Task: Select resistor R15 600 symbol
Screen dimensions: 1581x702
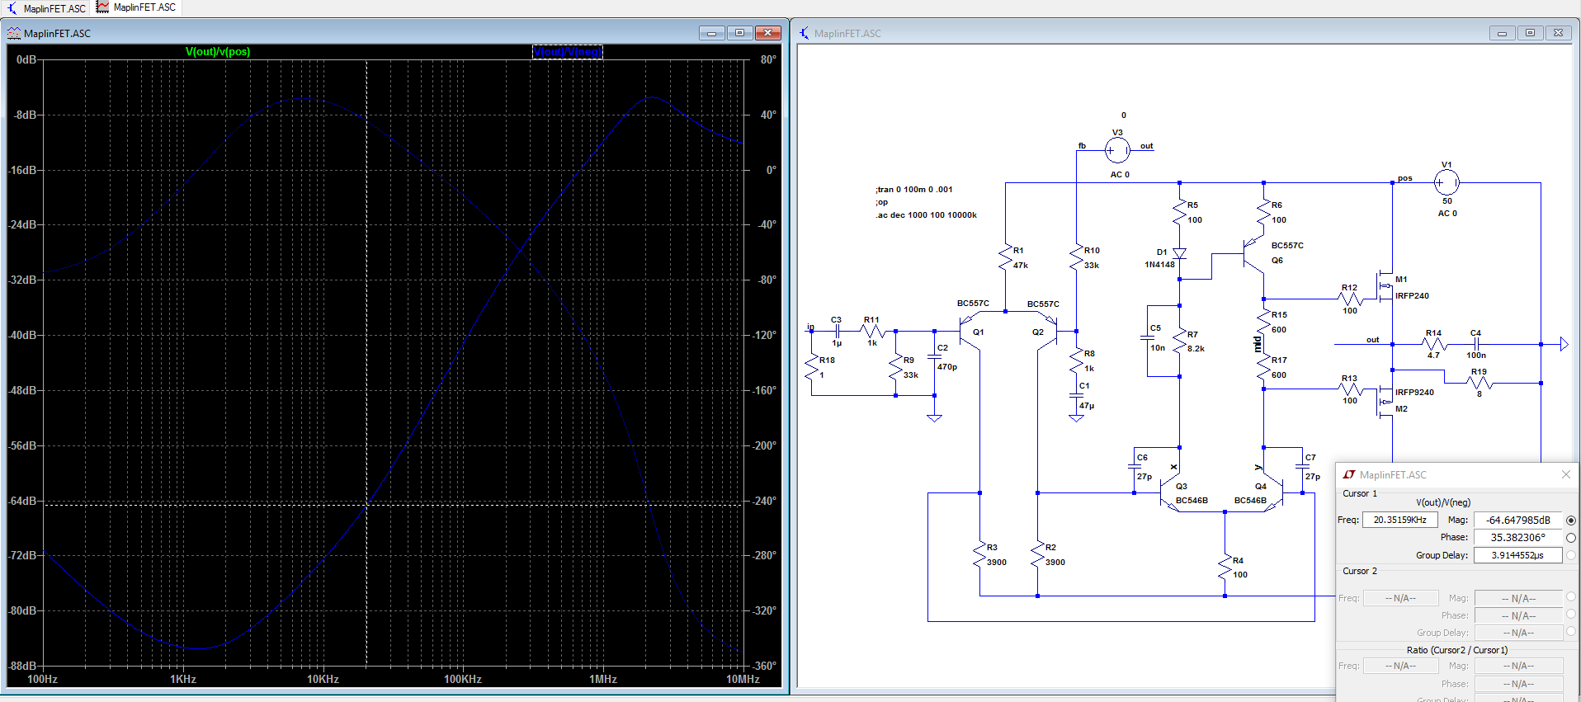Action: (1263, 322)
